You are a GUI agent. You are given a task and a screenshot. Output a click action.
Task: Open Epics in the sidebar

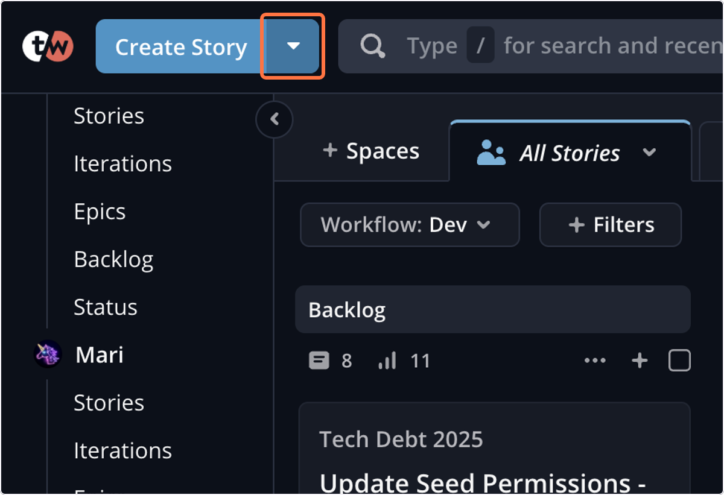point(100,212)
